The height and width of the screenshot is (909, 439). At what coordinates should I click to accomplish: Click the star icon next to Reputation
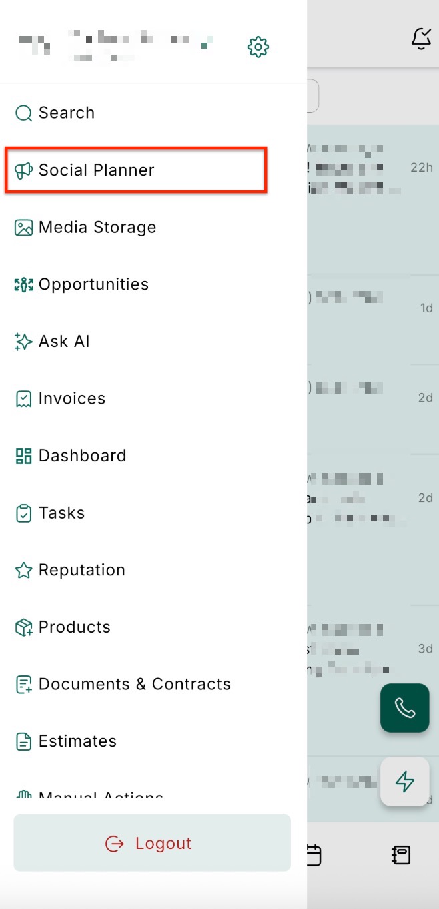[23, 570]
